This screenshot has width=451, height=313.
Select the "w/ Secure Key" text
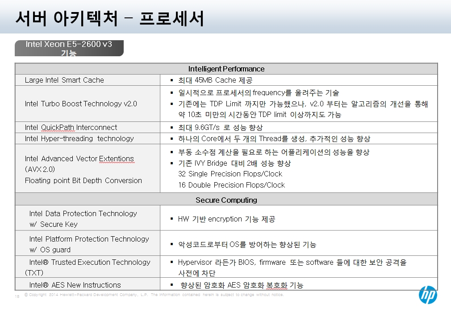(x=54, y=225)
